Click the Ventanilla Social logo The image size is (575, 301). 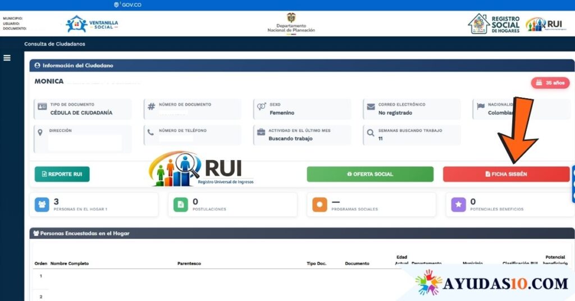point(92,24)
